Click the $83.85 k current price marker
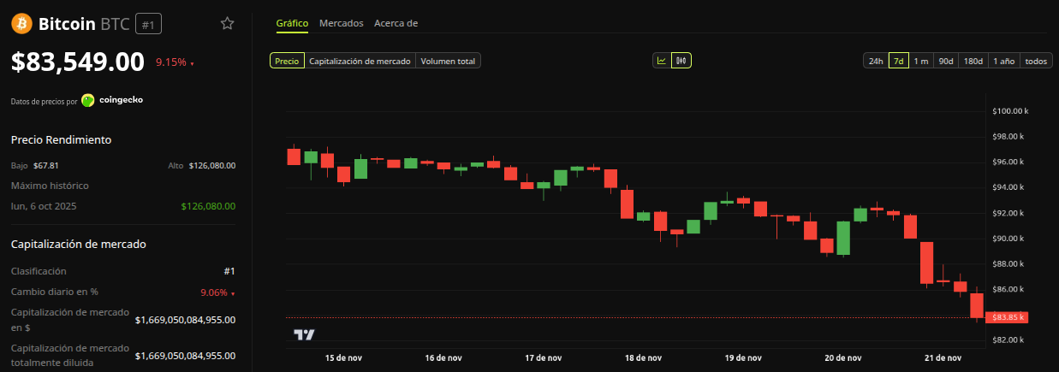 click(1006, 317)
